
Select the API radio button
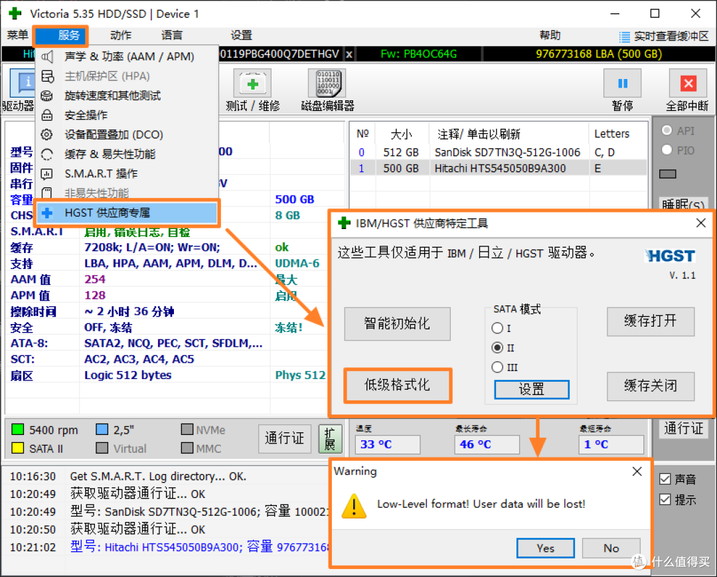pyautogui.click(x=667, y=130)
